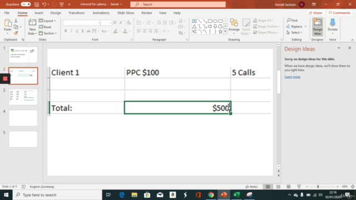The width and height of the screenshot is (356, 200).
Task: Click the Format Painter brush icon
Action: coord(16,33)
